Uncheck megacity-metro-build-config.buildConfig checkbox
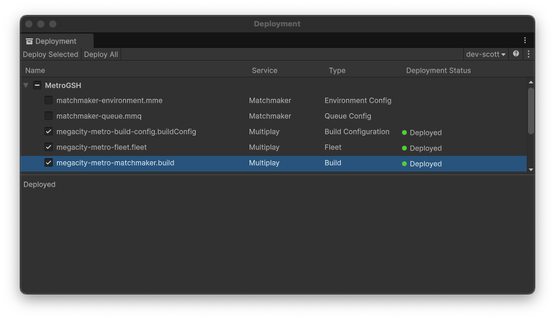This screenshot has width=555, height=319. click(x=49, y=131)
